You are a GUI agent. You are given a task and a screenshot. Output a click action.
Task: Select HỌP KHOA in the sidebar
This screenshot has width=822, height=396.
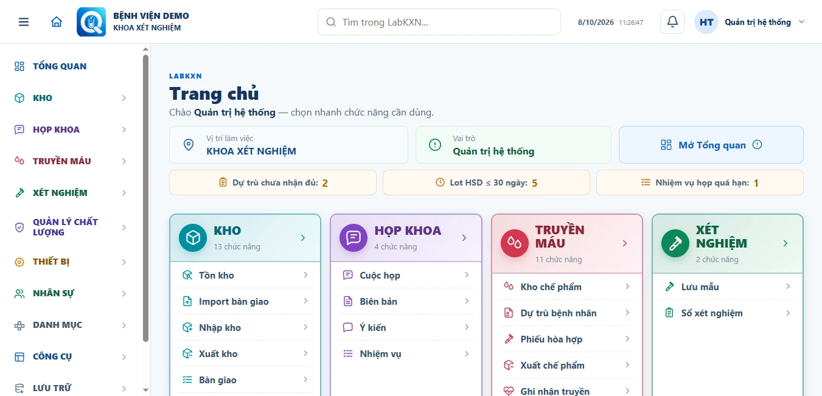click(x=71, y=130)
